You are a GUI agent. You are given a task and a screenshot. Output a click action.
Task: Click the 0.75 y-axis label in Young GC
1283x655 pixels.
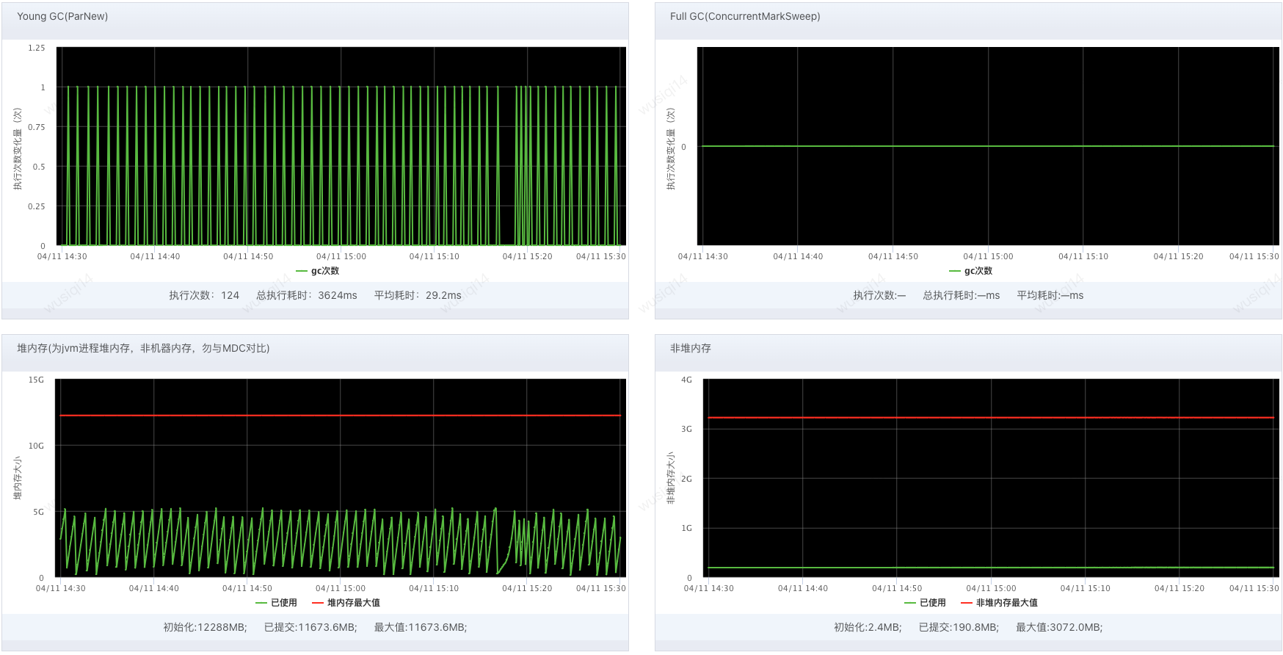(x=37, y=127)
